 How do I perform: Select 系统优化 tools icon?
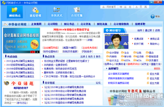[57, 10]
